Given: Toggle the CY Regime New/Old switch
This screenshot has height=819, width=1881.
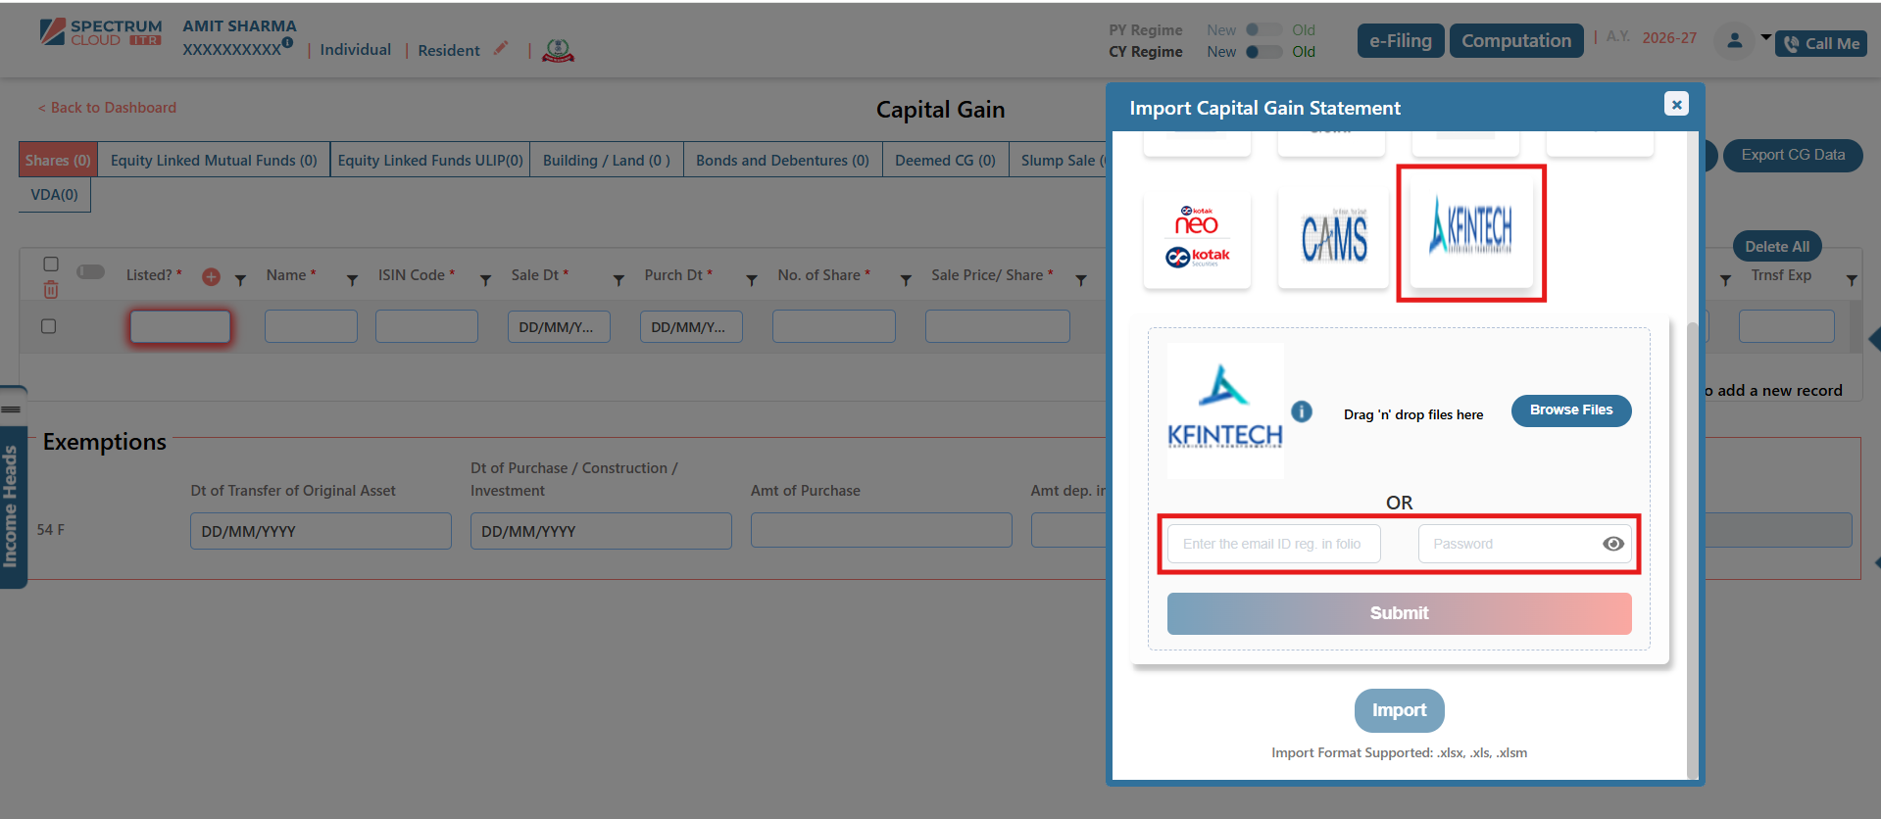Looking at the screenshot, I should point(1262,52).
